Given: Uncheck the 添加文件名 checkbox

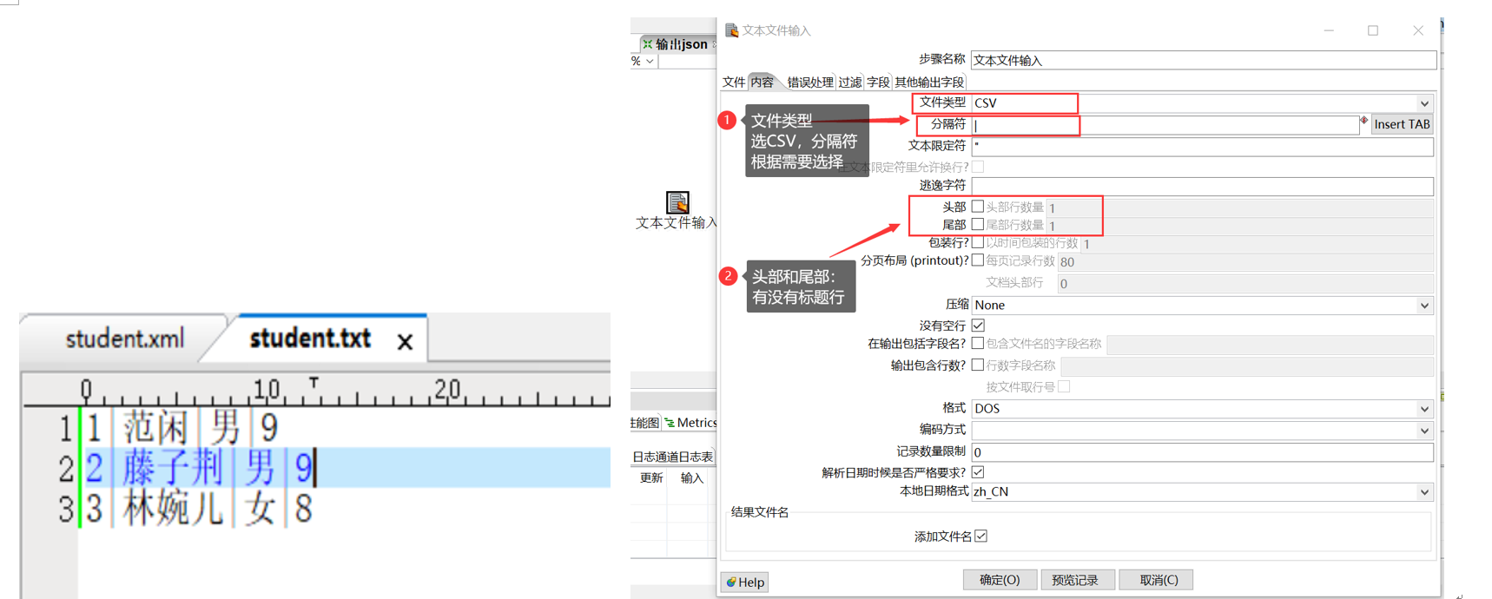Looking at the screenshot, I should [981, 536].
